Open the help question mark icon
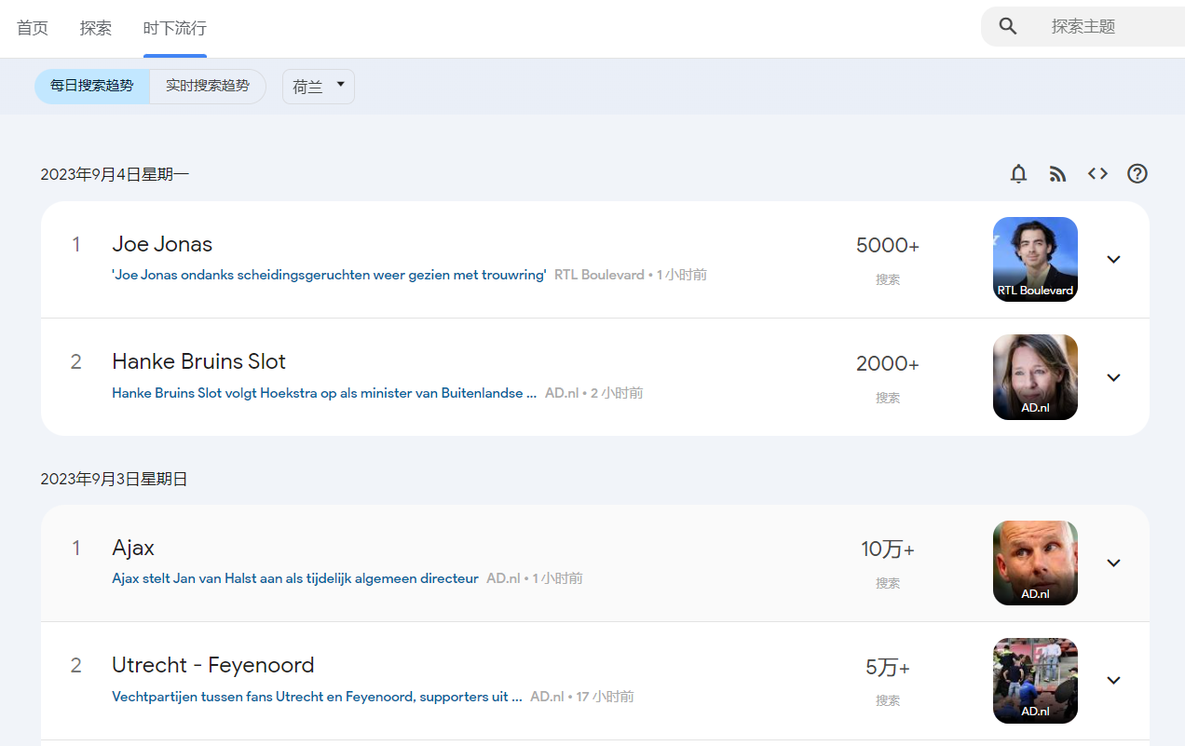 [1137, 173]
